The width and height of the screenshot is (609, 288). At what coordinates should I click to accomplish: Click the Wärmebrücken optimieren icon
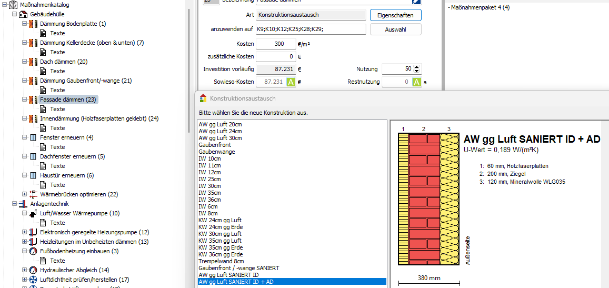(x=33, y=194)
